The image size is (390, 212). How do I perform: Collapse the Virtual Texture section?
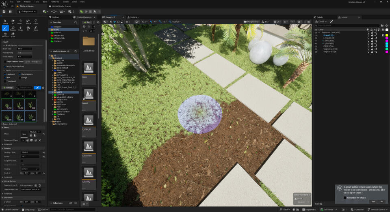pyautogui.click(x=2, y=181)
